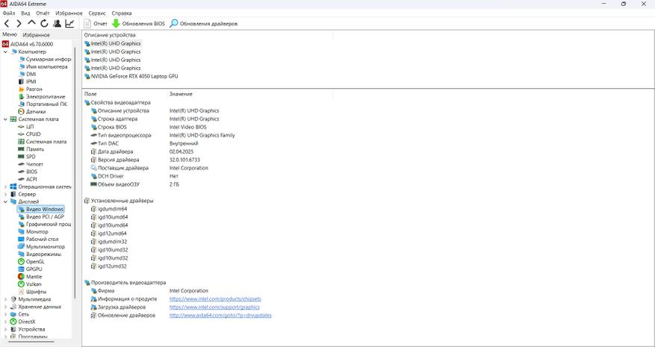Go up one level with the up arrow icon
Viewport: 655px width, 347px height.
32,23
